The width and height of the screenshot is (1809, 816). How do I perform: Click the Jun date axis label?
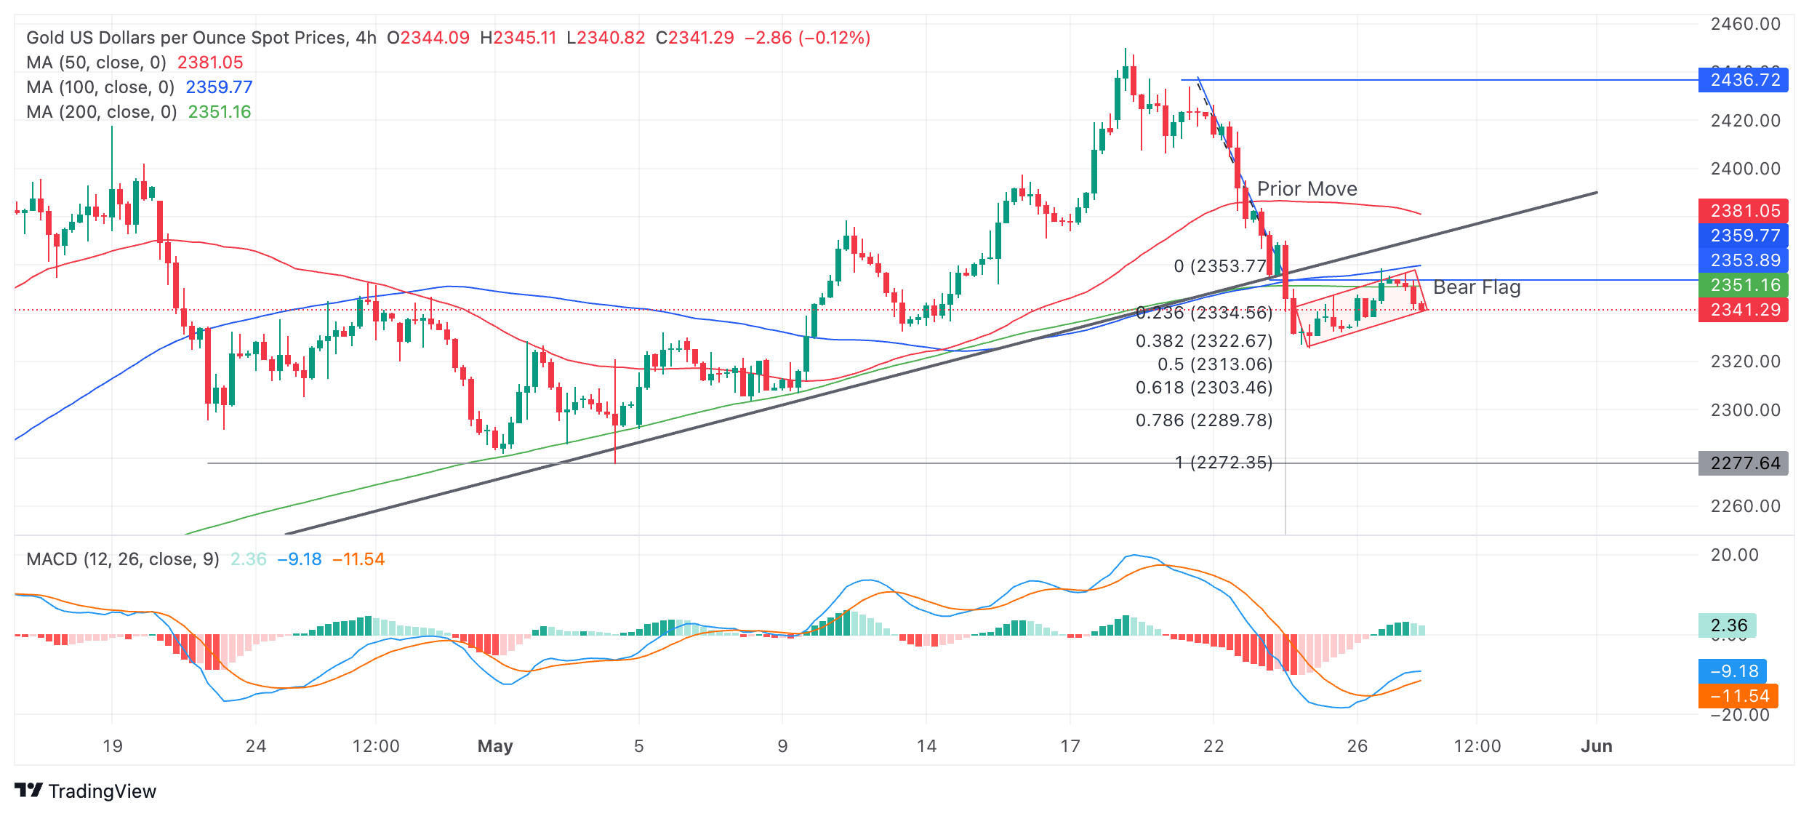(x=1596, y=746)
